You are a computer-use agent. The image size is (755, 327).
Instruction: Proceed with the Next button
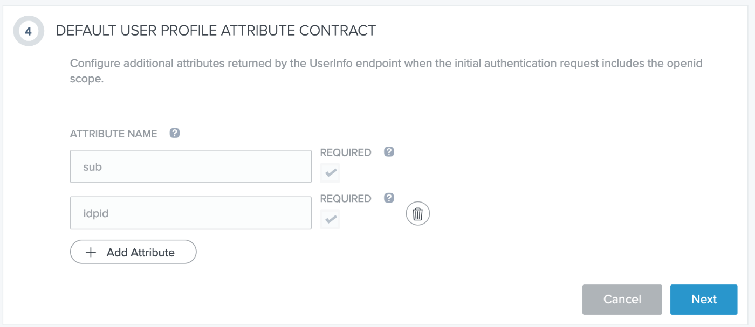point(704,300)
